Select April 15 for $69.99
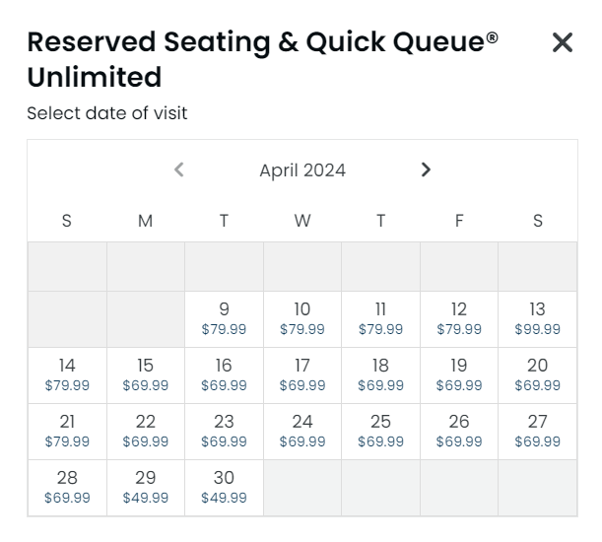 tap(145, 374)
